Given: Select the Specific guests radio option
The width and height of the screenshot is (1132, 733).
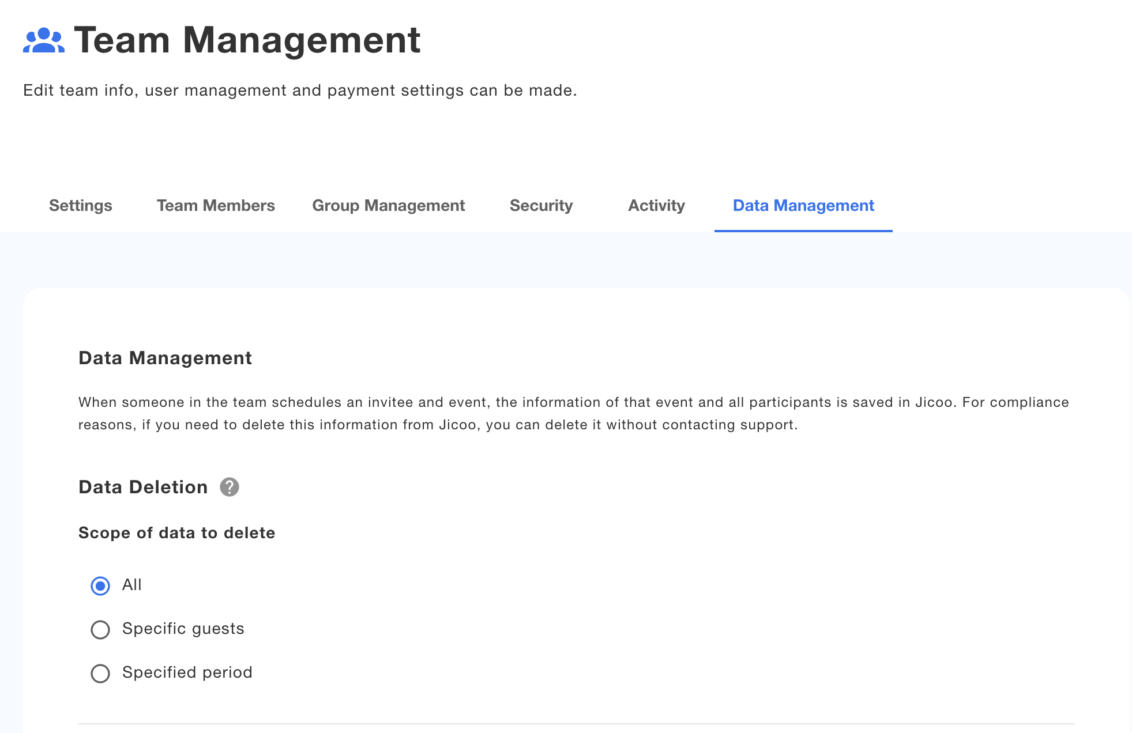Looking at the screenshot, I should pos(100,630).
